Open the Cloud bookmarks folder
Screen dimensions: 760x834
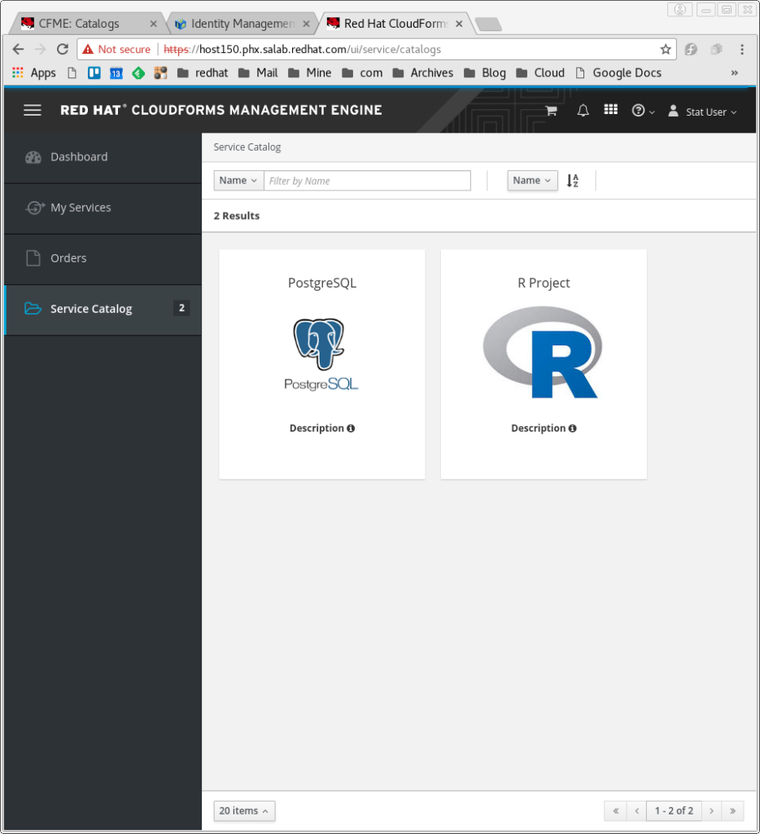pos(540,72)
